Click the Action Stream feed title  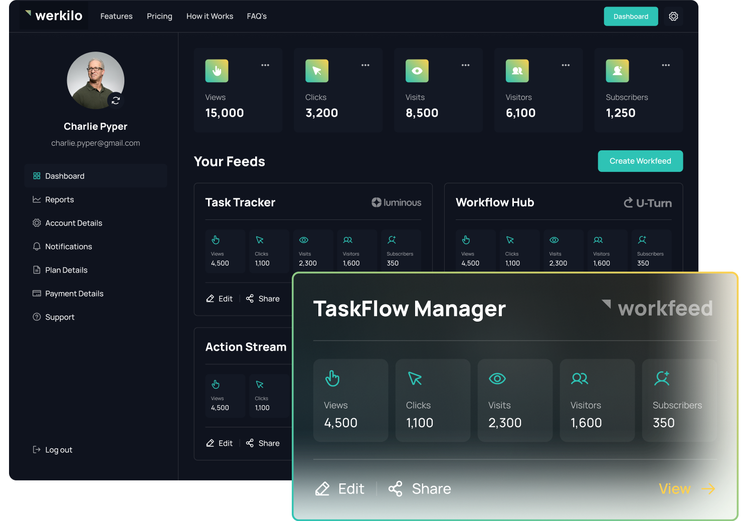(246, 347)
